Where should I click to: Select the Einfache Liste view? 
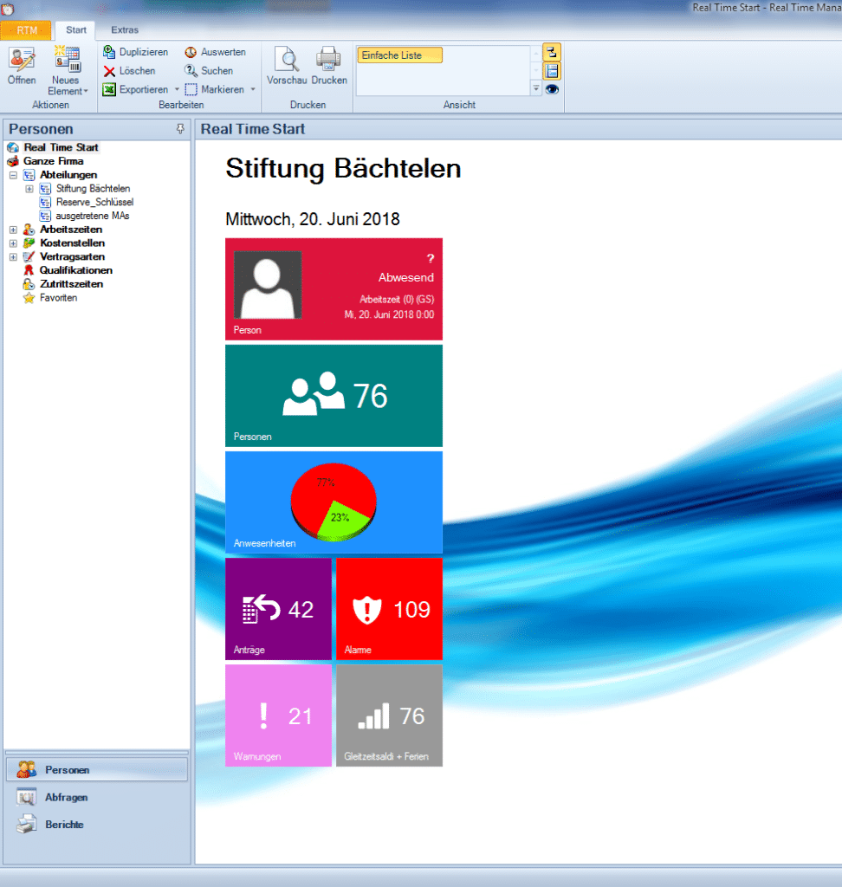399,55
